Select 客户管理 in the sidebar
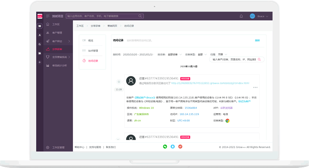 coord(57,33)
